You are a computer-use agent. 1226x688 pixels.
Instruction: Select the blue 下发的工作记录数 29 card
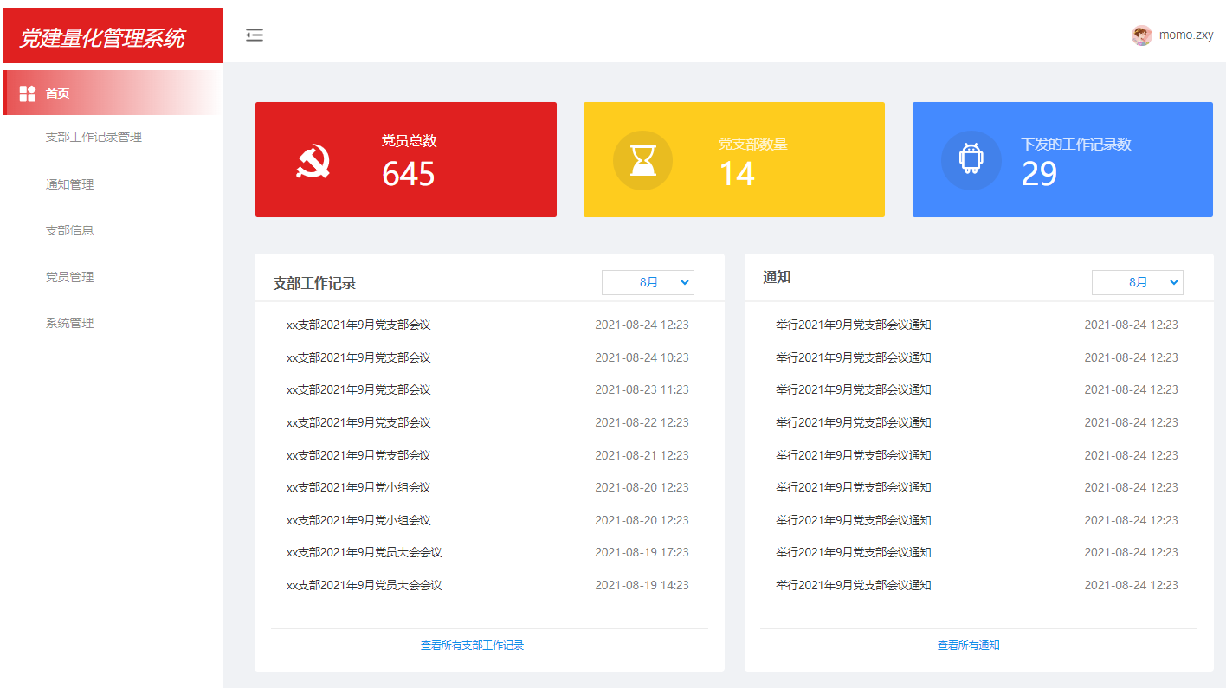(x=1062, y=159)
